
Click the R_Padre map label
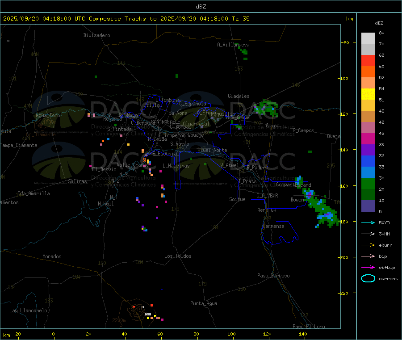click(256, 168)
